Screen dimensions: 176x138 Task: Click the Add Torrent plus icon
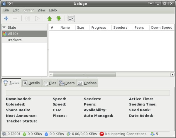click(x=6, y=18)
